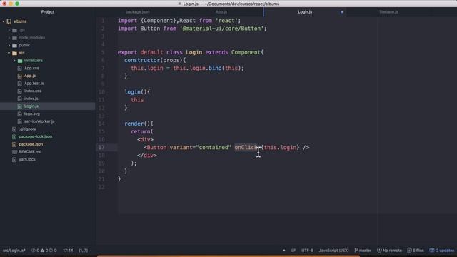457x257 pixels.
Task: Collapse the src folder chevron
Action: pos(9,53)
